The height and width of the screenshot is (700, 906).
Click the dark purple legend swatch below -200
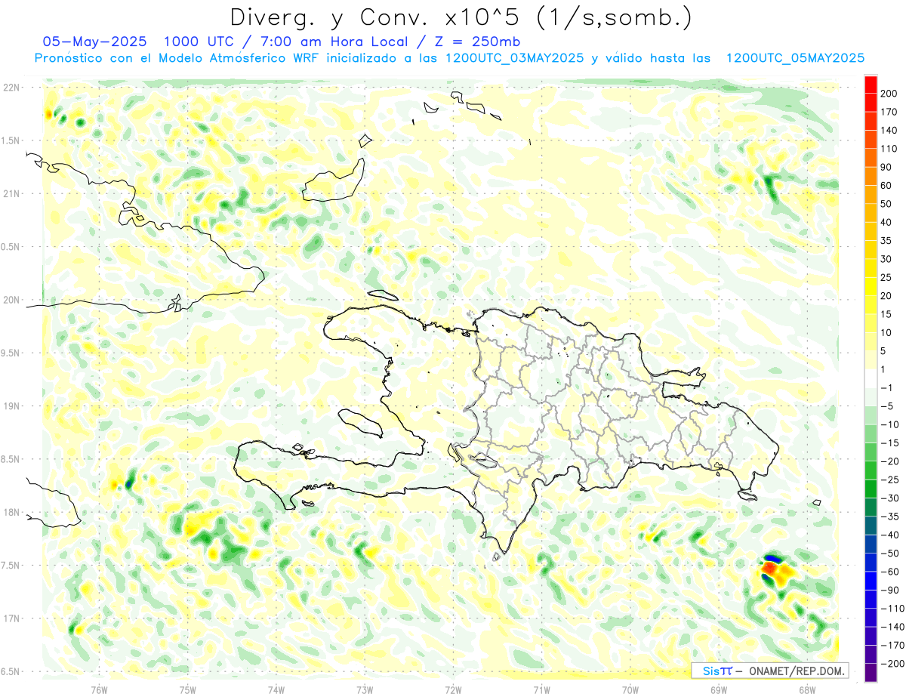click(871, 673)
